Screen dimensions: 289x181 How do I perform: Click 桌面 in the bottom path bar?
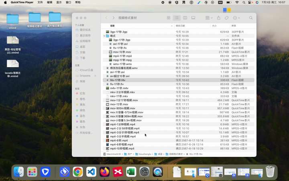pos(159,154)
